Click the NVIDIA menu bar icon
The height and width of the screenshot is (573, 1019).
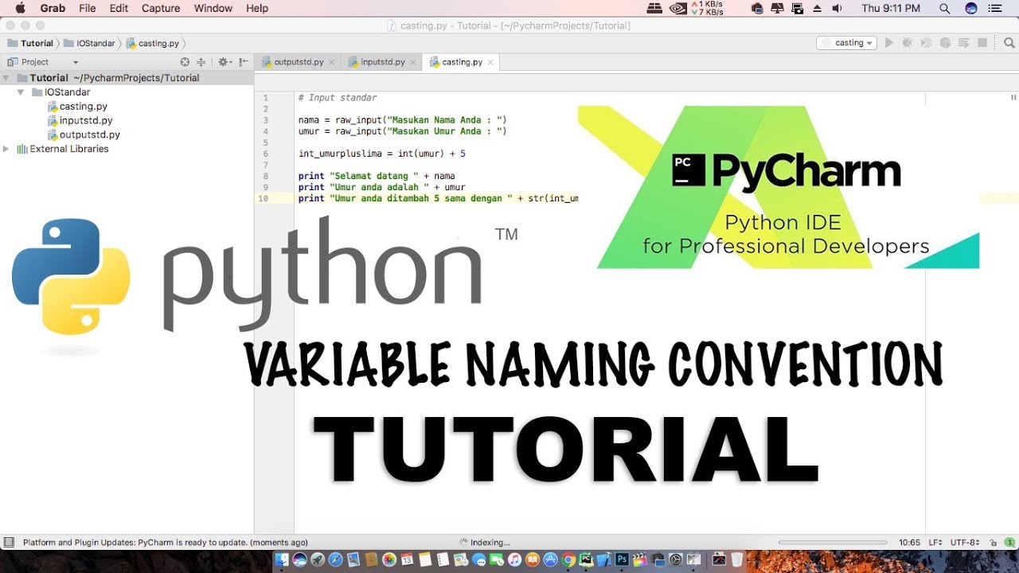[x=677, y=8]
